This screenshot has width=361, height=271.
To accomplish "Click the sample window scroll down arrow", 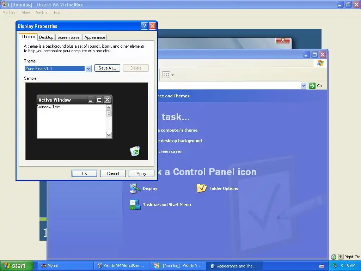I will point(109,135).
